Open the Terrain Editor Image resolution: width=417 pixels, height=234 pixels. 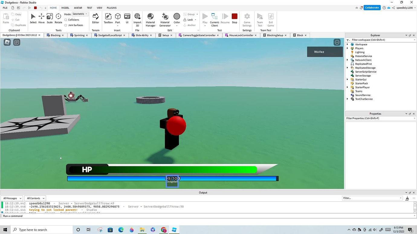[95, 18]
